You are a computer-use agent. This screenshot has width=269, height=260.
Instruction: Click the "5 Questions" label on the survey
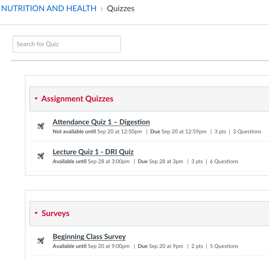pos(224,246)
